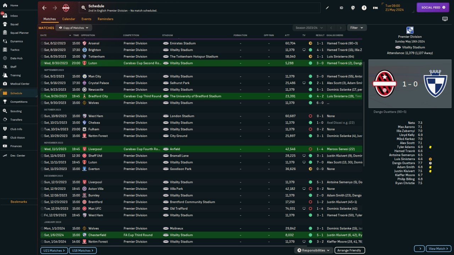This screenshot has width=454, height=255.
Task: Go to the previous season arrow
Action: coord(331,28)
